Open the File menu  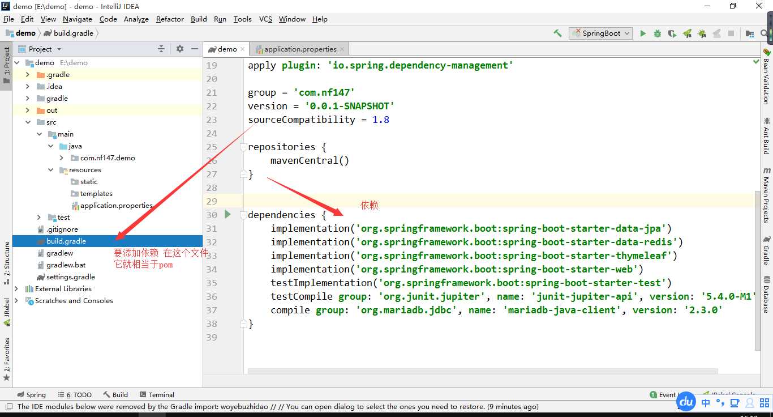pos(8,19)
